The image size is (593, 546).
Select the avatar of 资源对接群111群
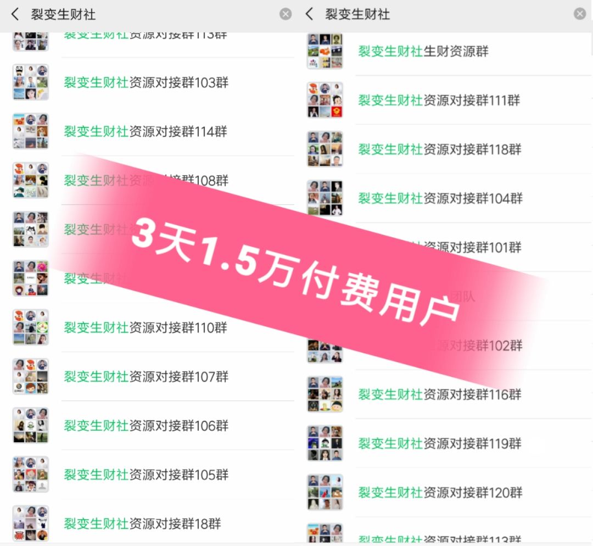click(325, 100)
